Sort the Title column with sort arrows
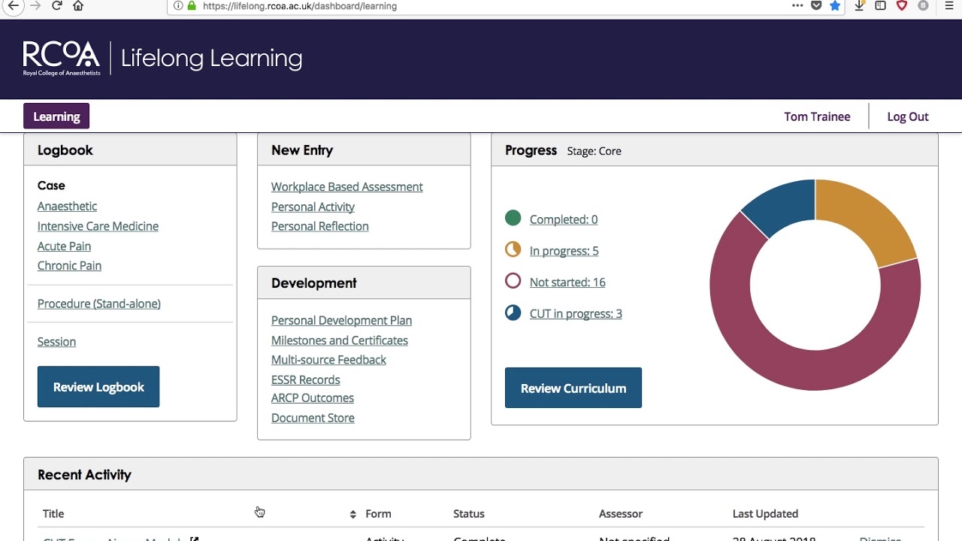This screenshot has height=541, width=962. point(352,514)
